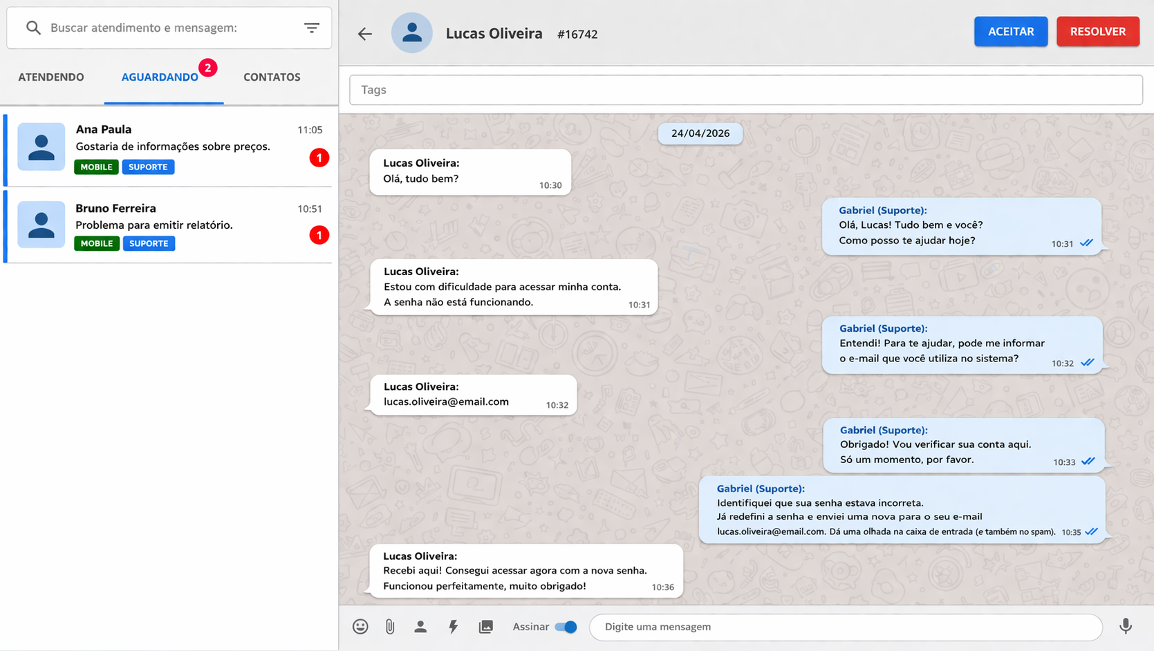
Task: Click the ACEITAR button
Action: click(x=1011, y=31)
